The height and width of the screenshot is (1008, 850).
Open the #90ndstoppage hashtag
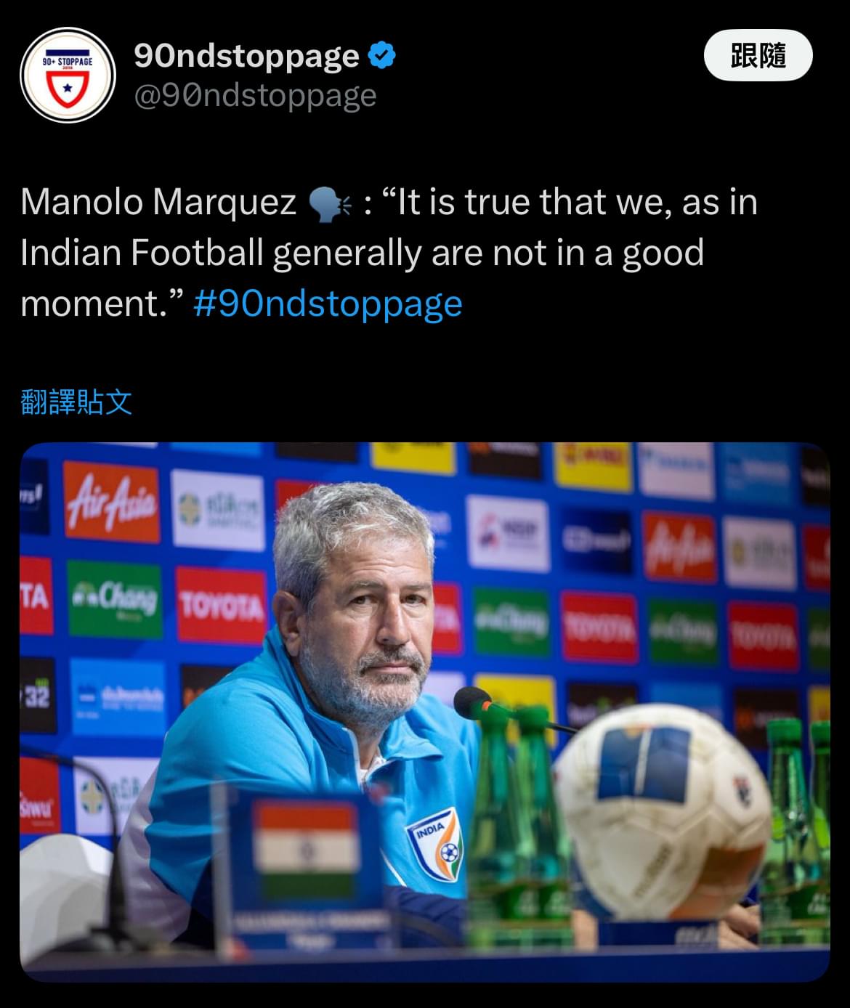(x=328, y=303)
